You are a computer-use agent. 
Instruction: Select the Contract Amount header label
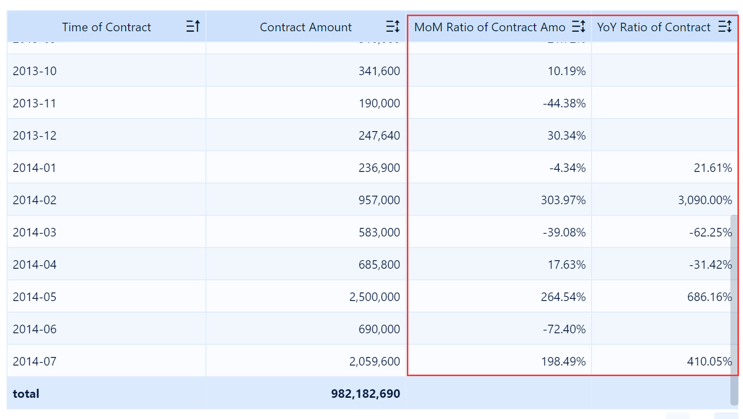click(x=305, y=27)
